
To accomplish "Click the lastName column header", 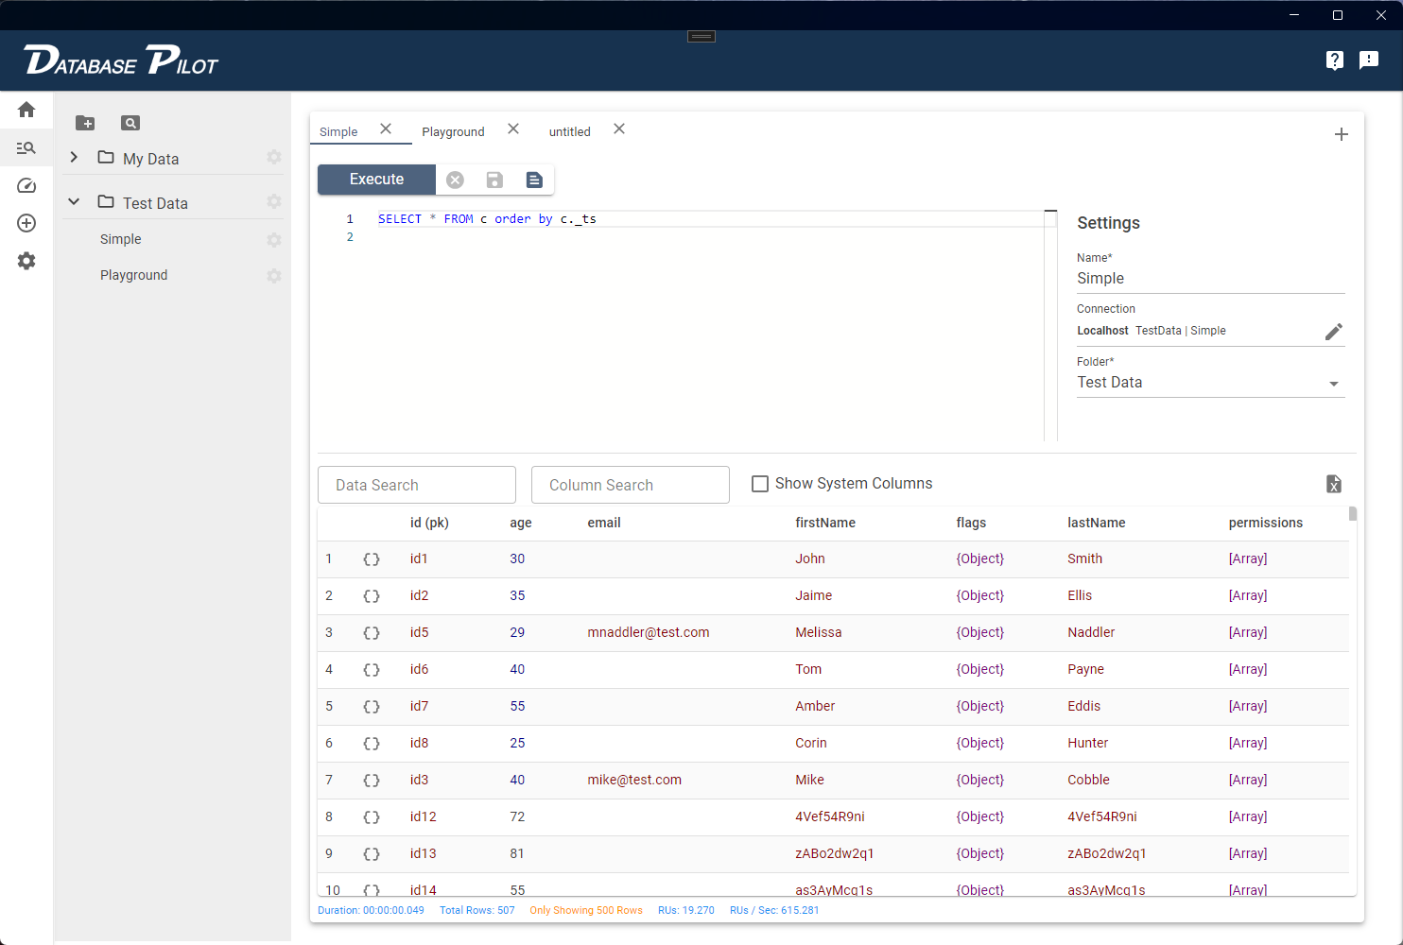I will click(x=1097, y=523).
